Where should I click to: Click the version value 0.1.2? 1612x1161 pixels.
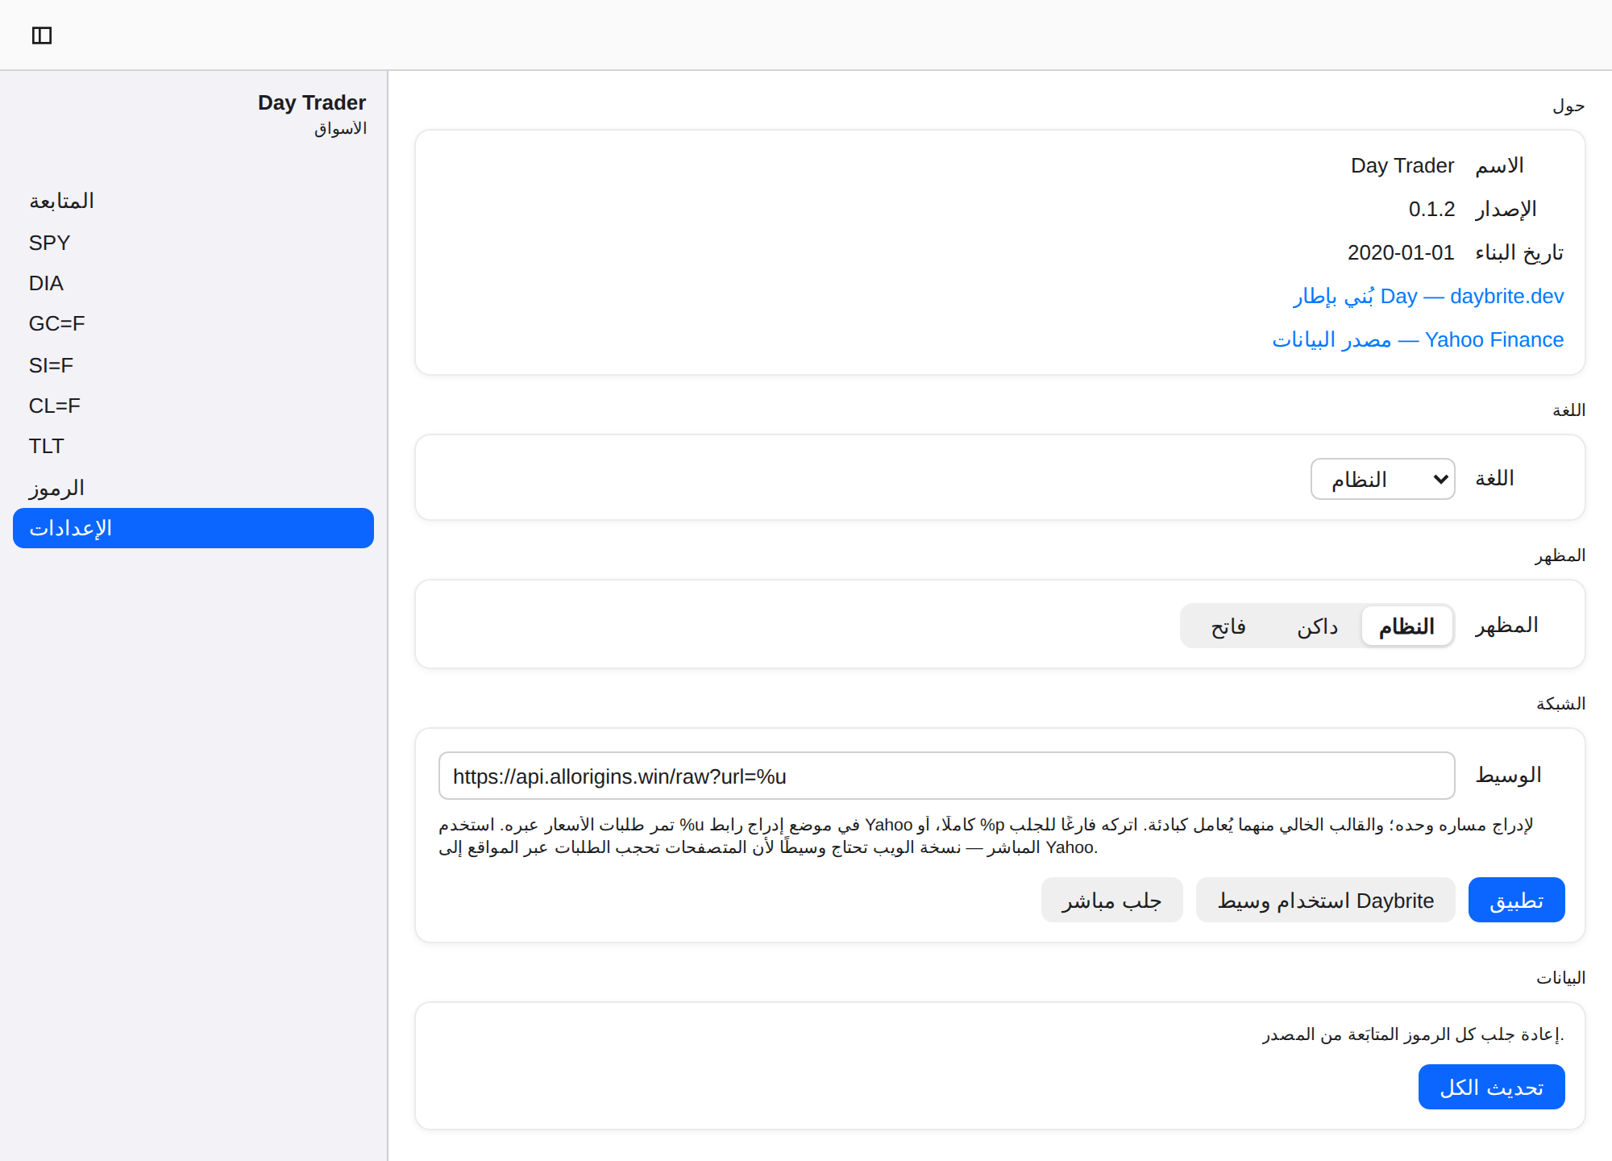pos(1431,210)
